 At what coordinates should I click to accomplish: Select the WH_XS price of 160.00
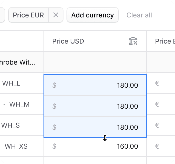tap(95, 146)
